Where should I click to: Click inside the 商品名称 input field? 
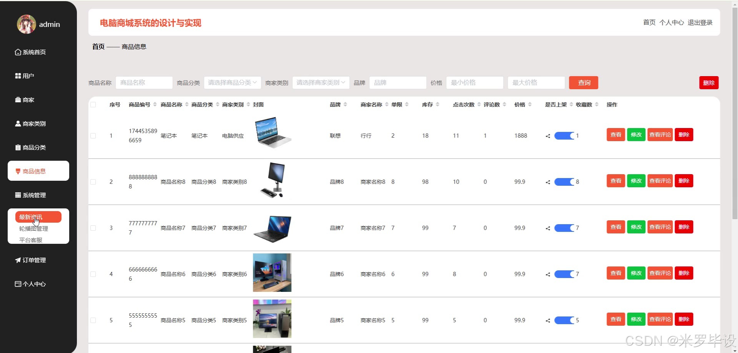coord(144,82)
